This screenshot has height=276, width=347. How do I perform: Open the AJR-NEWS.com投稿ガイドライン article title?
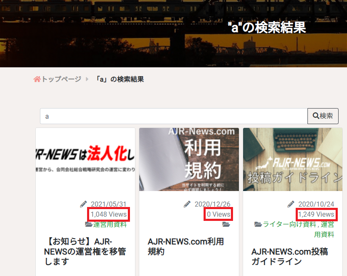click(289, 256)
